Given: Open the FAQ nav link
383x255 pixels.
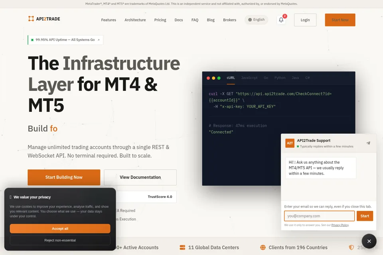Looking at the screenshot, I should pyautogui.click(x=195, y=20).
